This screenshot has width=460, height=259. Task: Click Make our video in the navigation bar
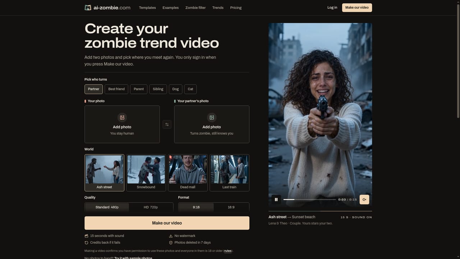pos(357,8)
